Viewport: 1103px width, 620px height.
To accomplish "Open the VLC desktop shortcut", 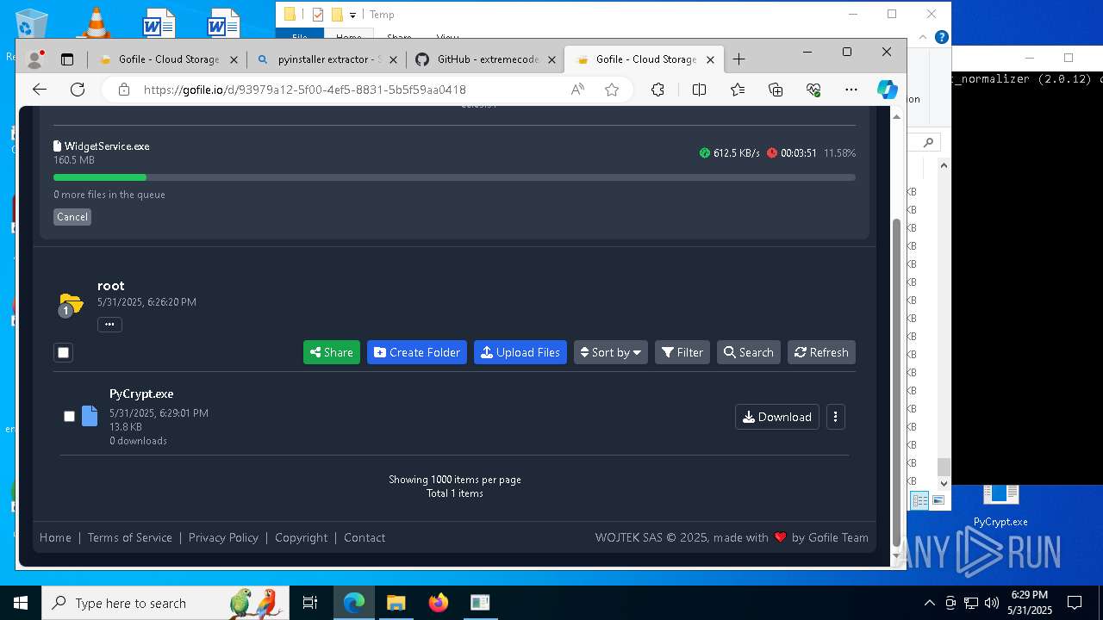I will (95, 22).
